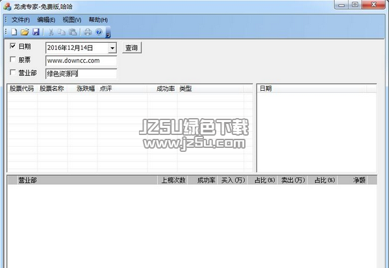Image resolution: width=389 pixels, height=268 pixels.
Task: Click the application icon in the title bar
Action: point(7,6)
